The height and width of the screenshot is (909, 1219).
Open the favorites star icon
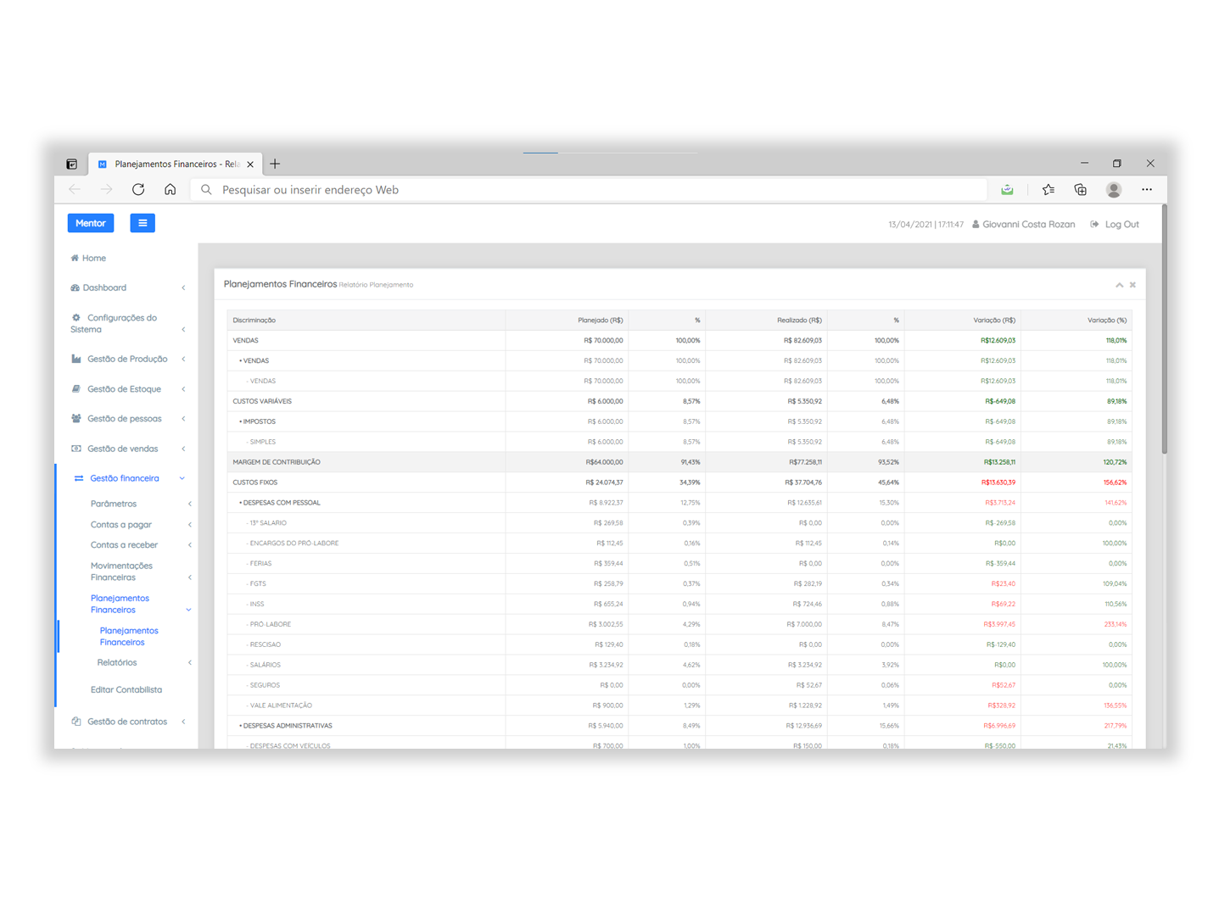tap(1048, 190)
